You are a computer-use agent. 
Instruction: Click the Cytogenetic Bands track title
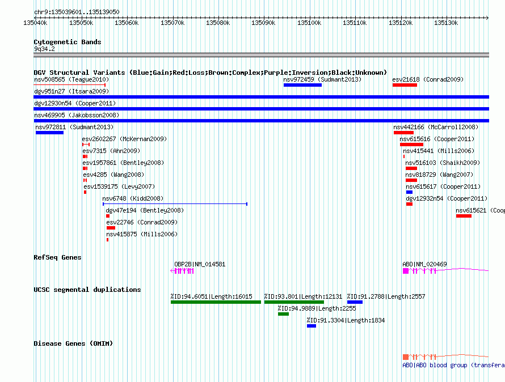tap(68, 42)
